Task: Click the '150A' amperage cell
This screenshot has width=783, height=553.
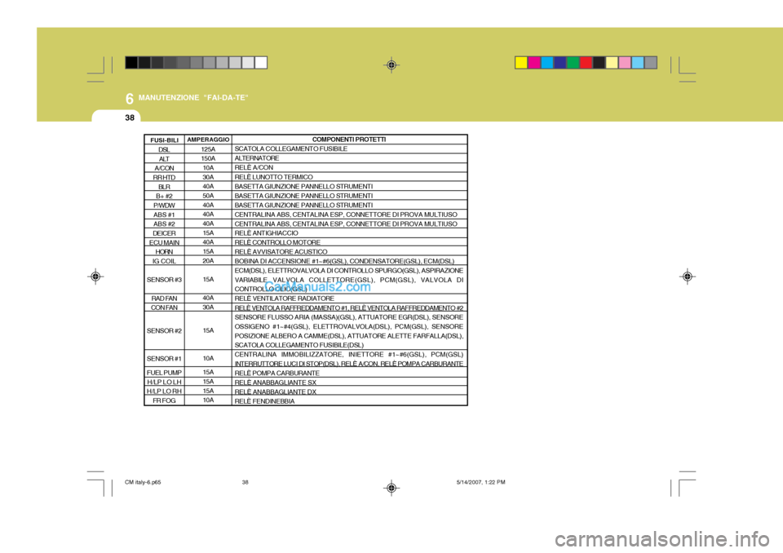Action: pyautogui.click(x=208, y=158)
